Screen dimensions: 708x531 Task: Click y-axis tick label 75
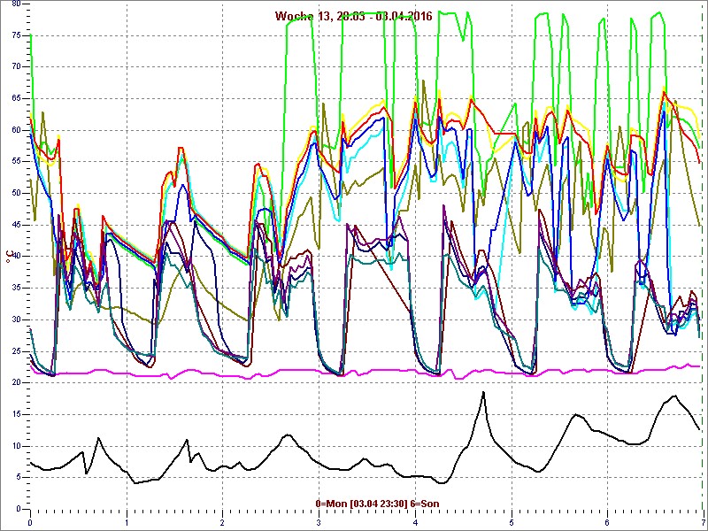[x=16, y=35]
